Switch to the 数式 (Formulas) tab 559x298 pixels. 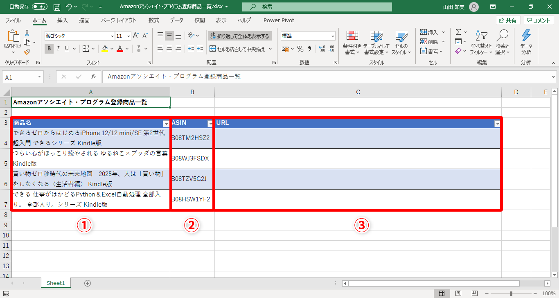tap(154, 20)
